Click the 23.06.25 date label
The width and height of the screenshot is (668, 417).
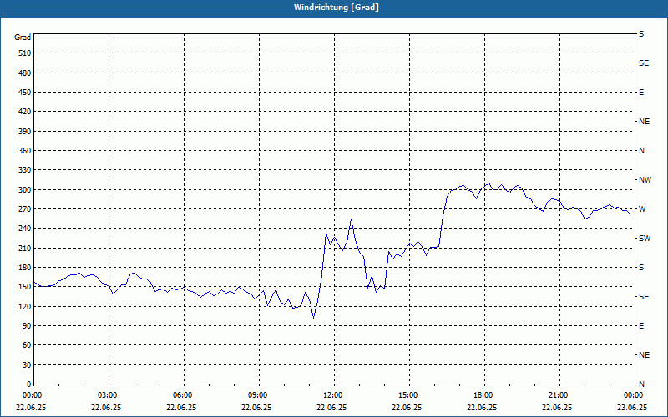632,407
